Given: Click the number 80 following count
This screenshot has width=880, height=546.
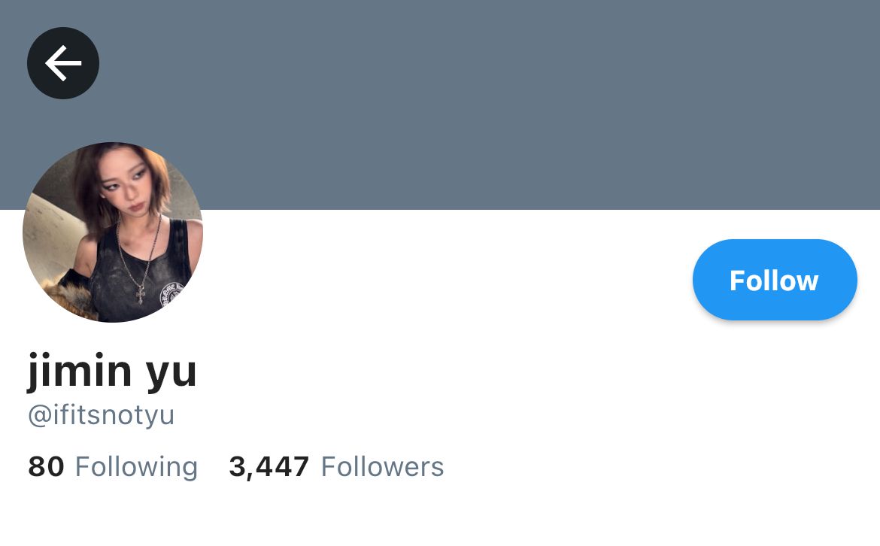Looking at the screenshot, I should click(x=46, y=467).
